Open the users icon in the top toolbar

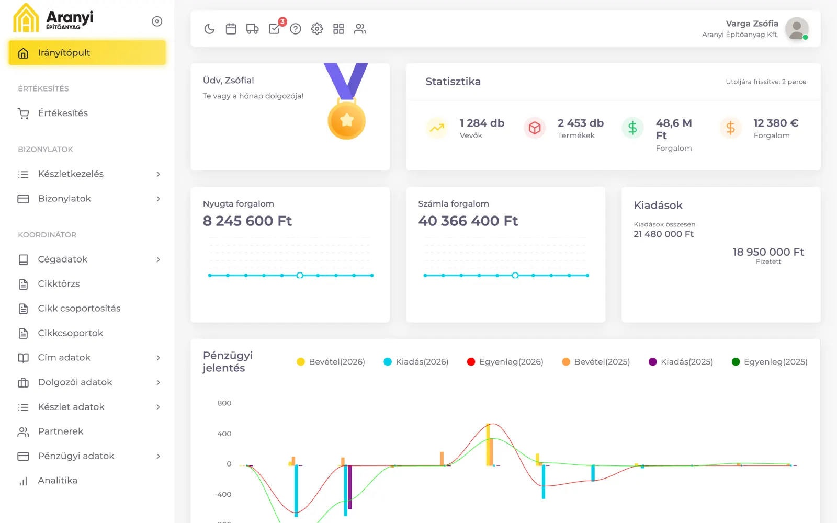[x=360, y=29]
